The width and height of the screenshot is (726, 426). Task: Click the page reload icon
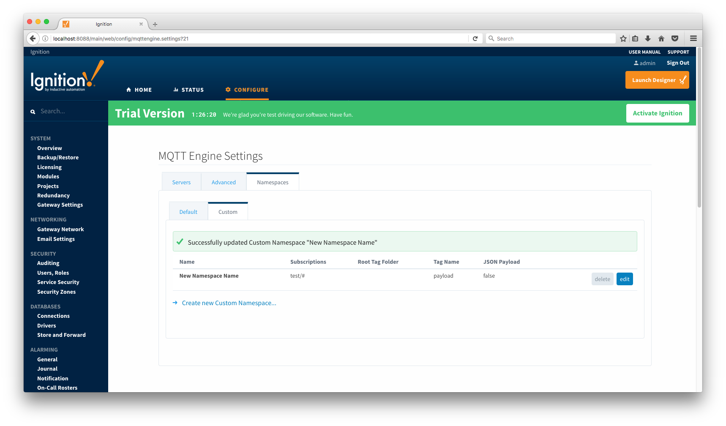(x=475, y=38)
